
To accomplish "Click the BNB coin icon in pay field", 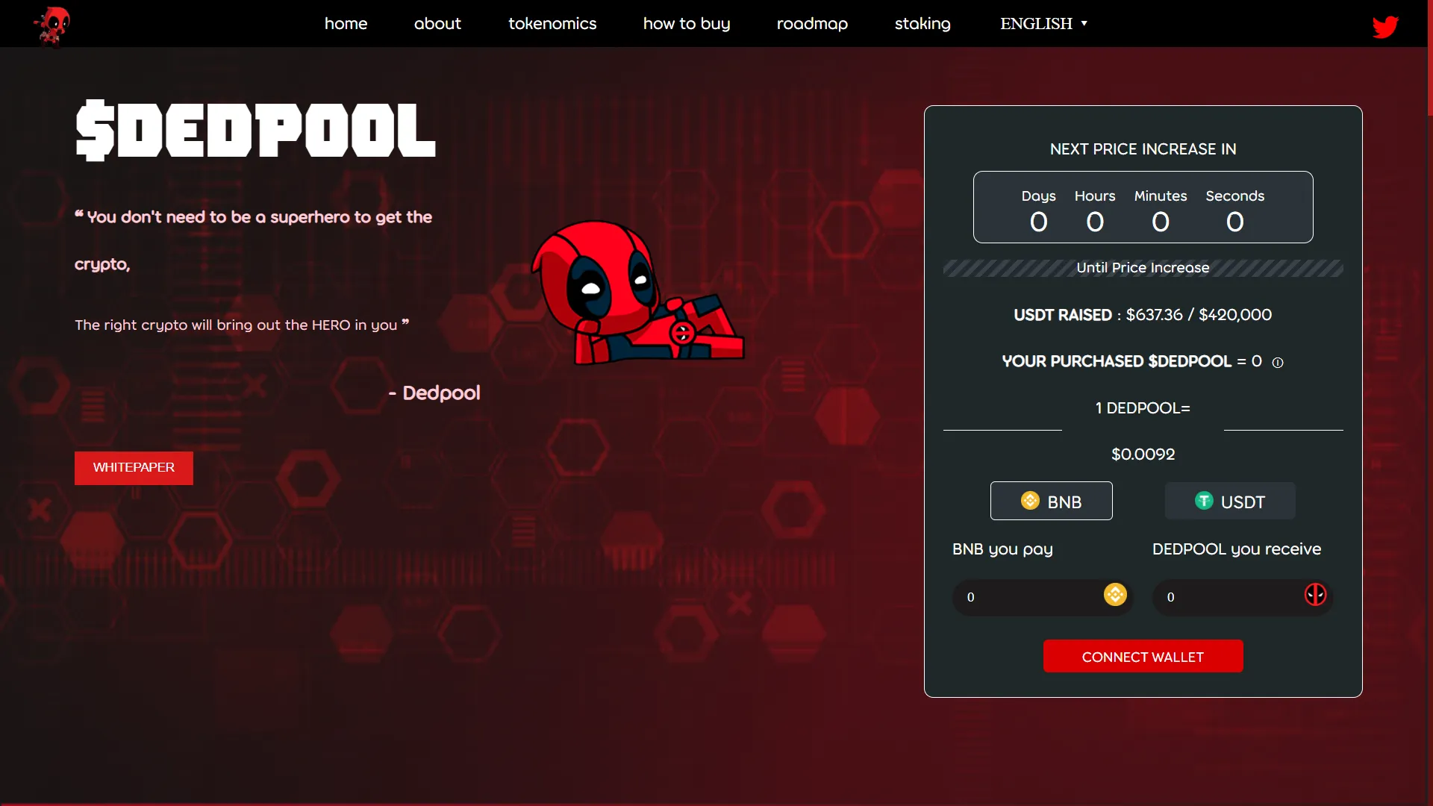I will (1115, 595).
